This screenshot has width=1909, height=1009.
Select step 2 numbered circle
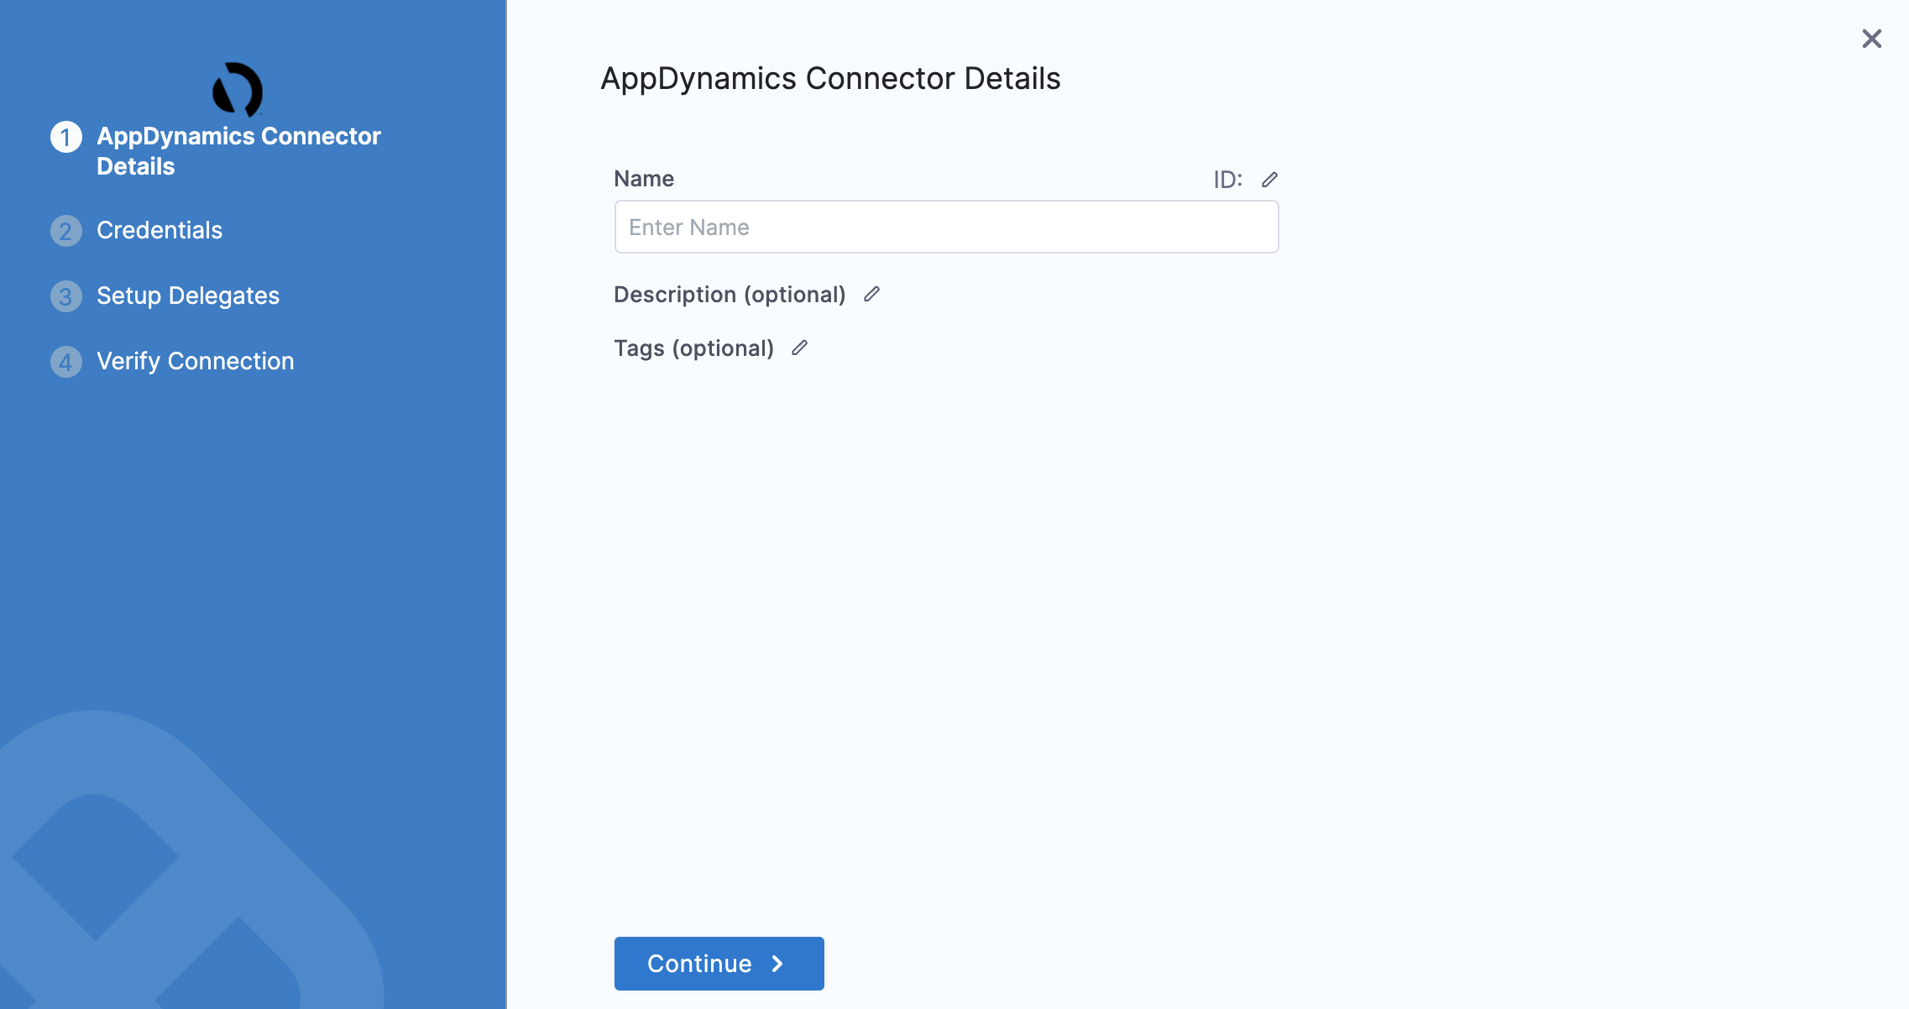point(66,231)
